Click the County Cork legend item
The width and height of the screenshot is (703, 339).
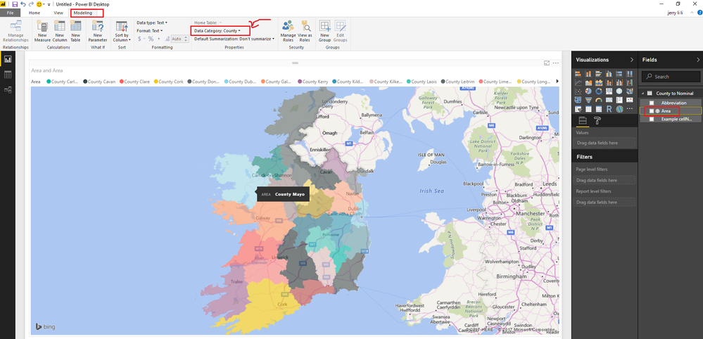coord(168,82)
